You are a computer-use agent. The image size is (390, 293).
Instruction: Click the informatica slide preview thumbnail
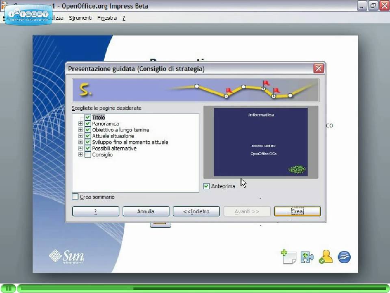point(261,142)
